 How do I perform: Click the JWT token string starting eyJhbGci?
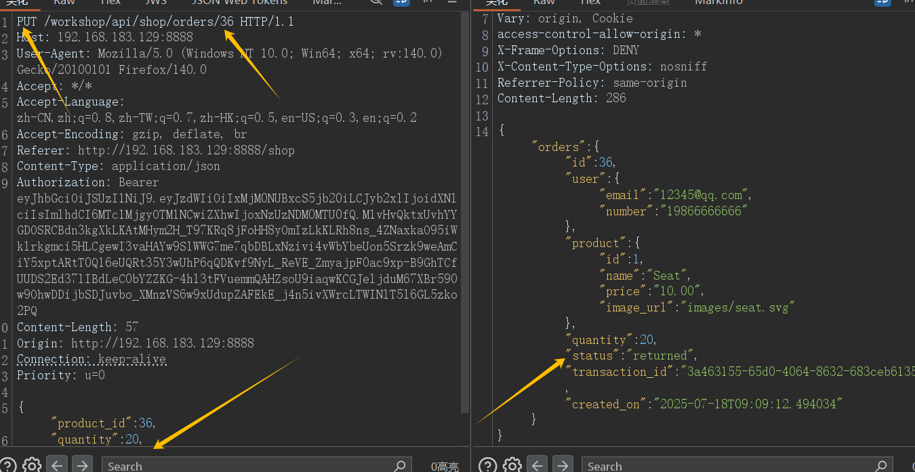point(237,255)
